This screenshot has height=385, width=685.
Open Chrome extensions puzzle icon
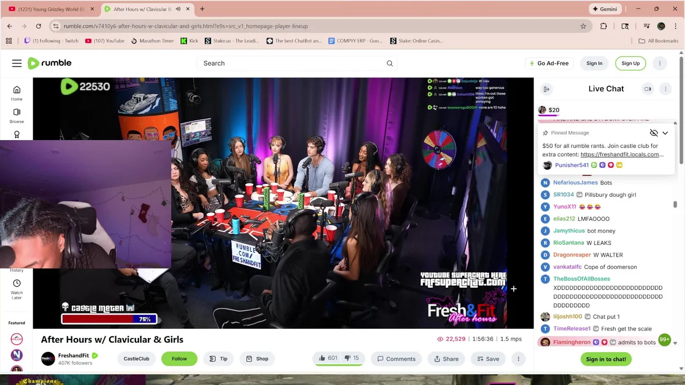click(603, 26)
